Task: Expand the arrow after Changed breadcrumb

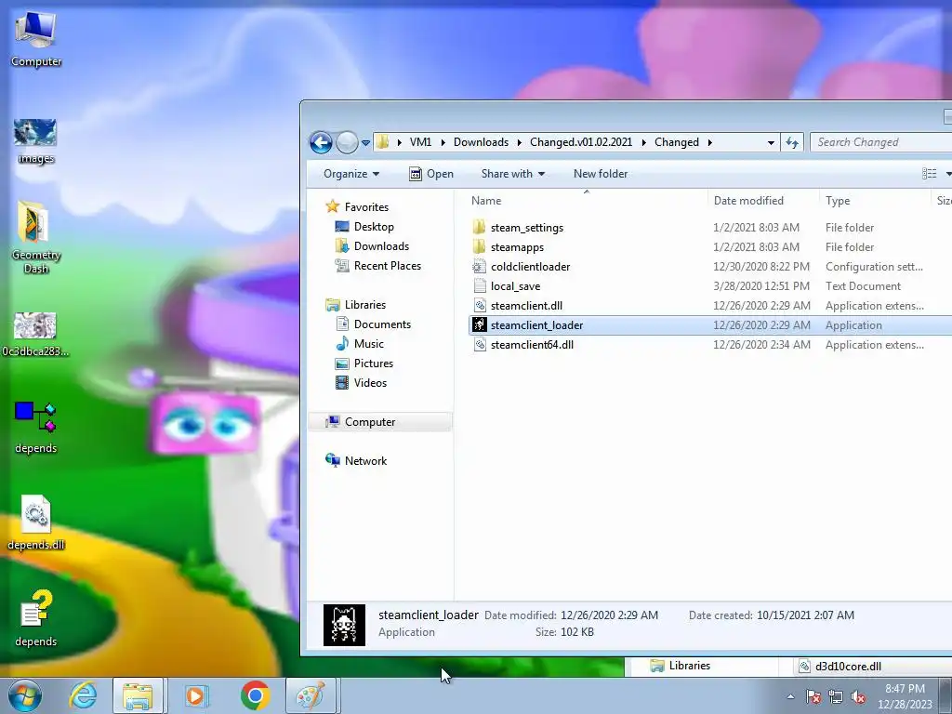Action: click(709, 142)
